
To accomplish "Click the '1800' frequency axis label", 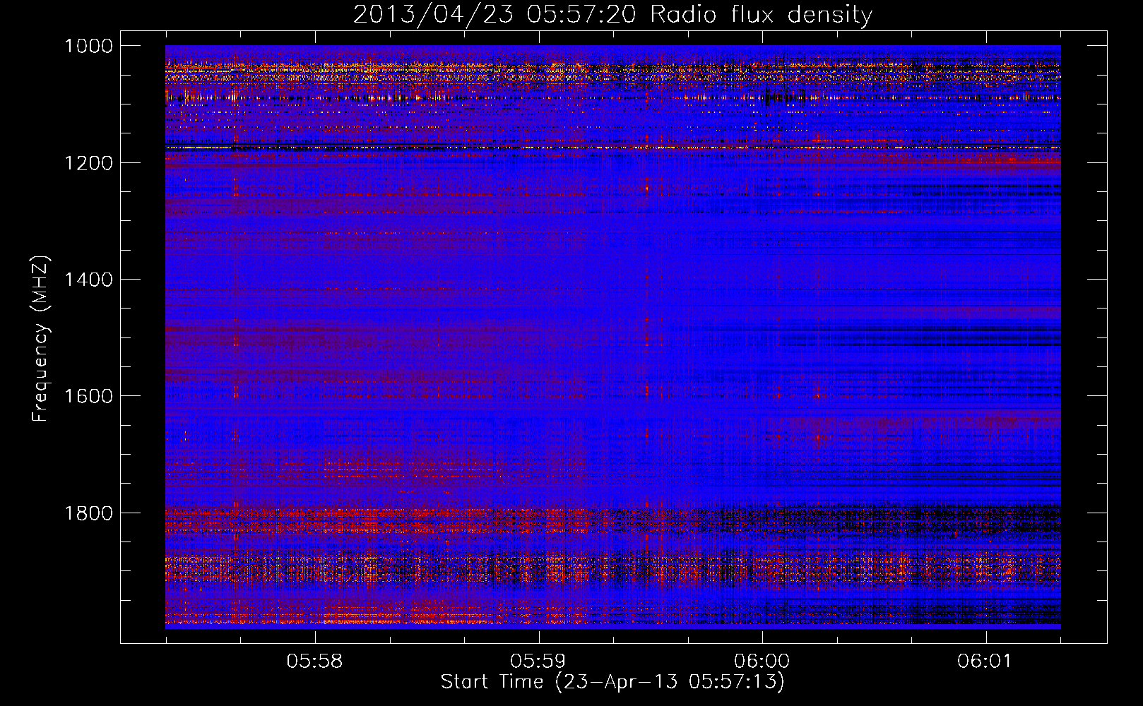I will 88,513.
